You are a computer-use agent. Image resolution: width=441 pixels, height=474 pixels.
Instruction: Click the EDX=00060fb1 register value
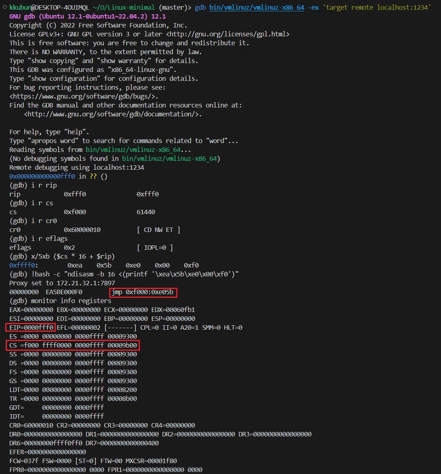(173, 310)
